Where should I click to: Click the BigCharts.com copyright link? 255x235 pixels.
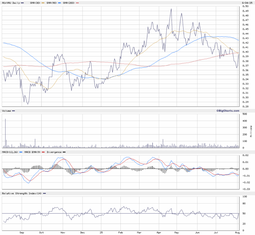[227, 111]
